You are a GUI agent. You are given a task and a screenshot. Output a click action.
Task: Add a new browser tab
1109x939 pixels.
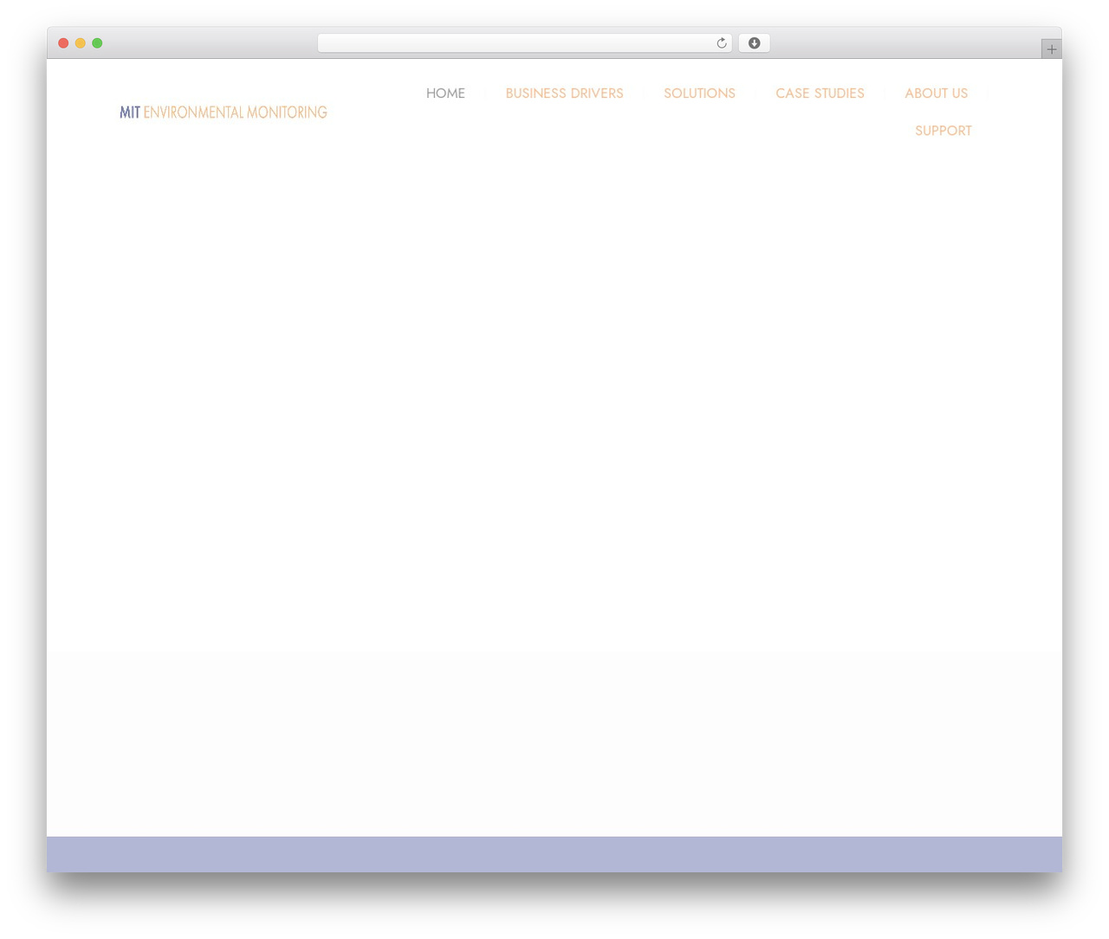1051,49
